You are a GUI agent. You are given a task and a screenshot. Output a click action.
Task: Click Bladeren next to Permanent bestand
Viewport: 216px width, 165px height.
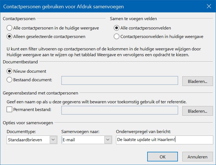[197, 111]
